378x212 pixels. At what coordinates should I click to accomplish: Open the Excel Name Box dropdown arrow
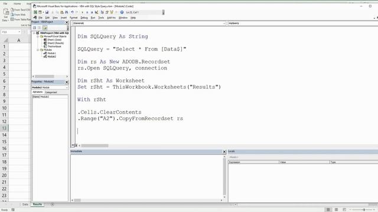(x=19, y=32)
